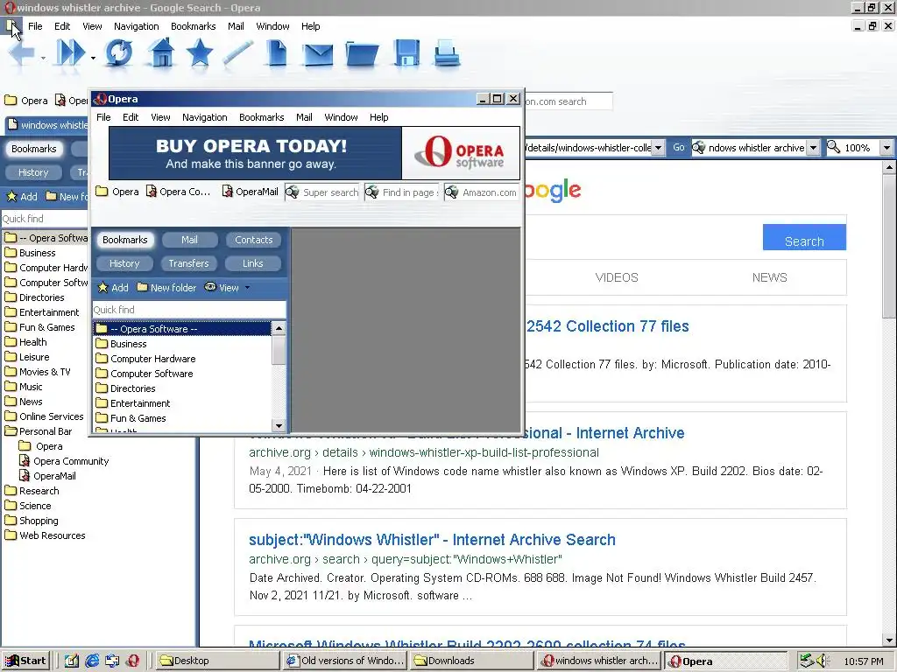Click the Forward double-arrow toolbar icon
897x672 pixels.
71,53
